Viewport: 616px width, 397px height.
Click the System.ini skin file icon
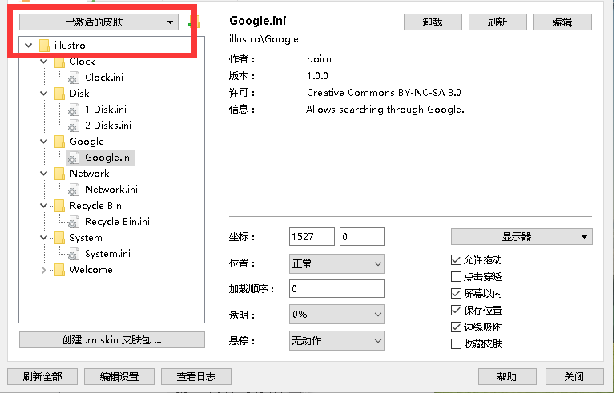75,254
